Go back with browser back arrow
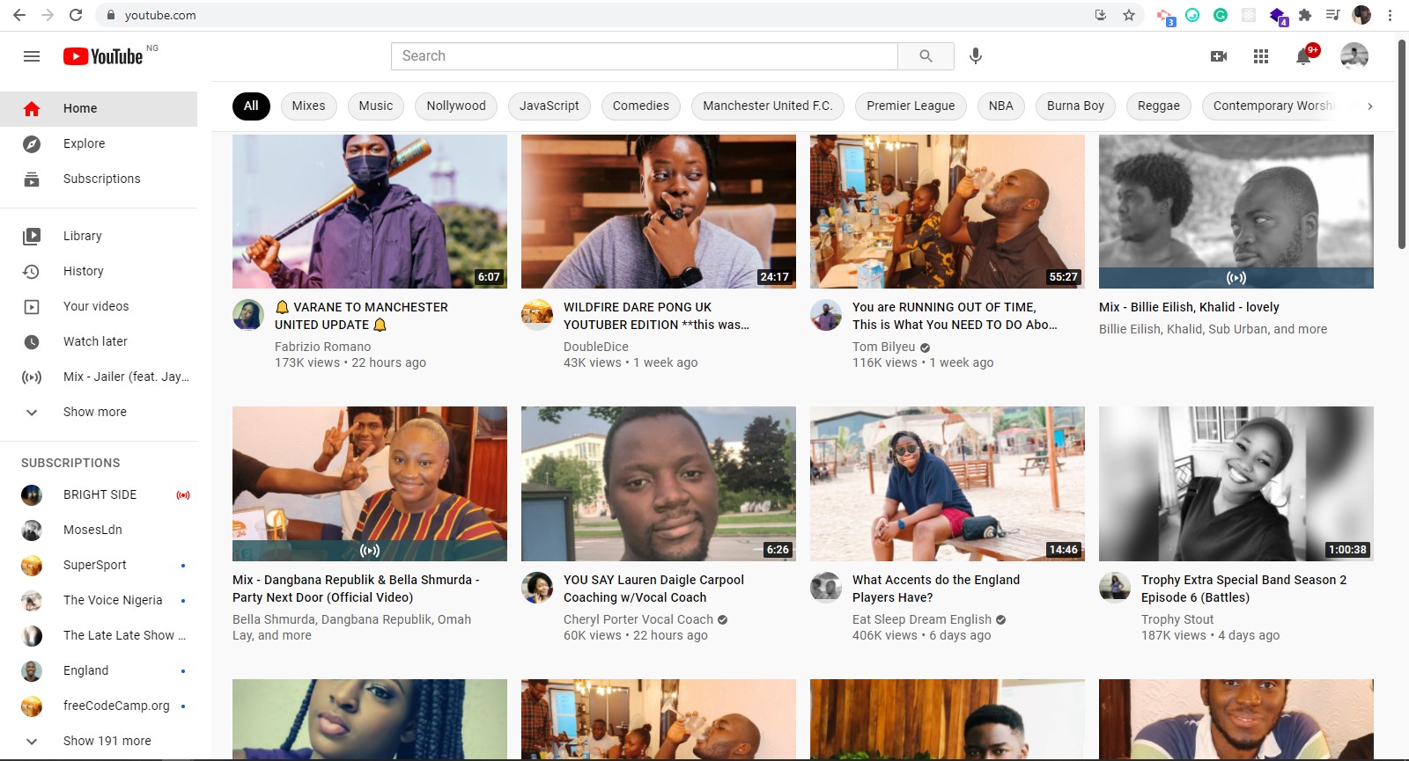 click(x=19, y=15)
